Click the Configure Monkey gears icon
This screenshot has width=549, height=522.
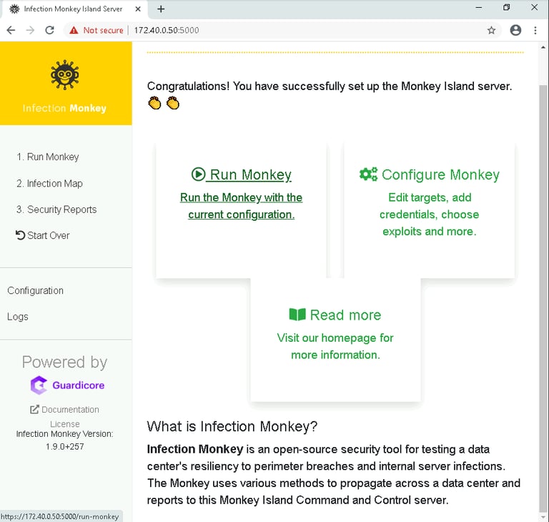[x=368, y=174]
